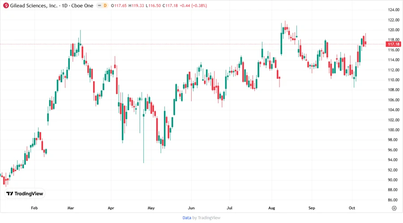
Task: Open chart settings gear icon
Action: tap(394, 208)
